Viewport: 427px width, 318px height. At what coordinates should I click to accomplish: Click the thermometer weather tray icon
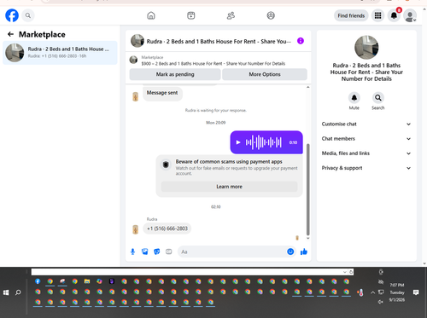(360, 292)
